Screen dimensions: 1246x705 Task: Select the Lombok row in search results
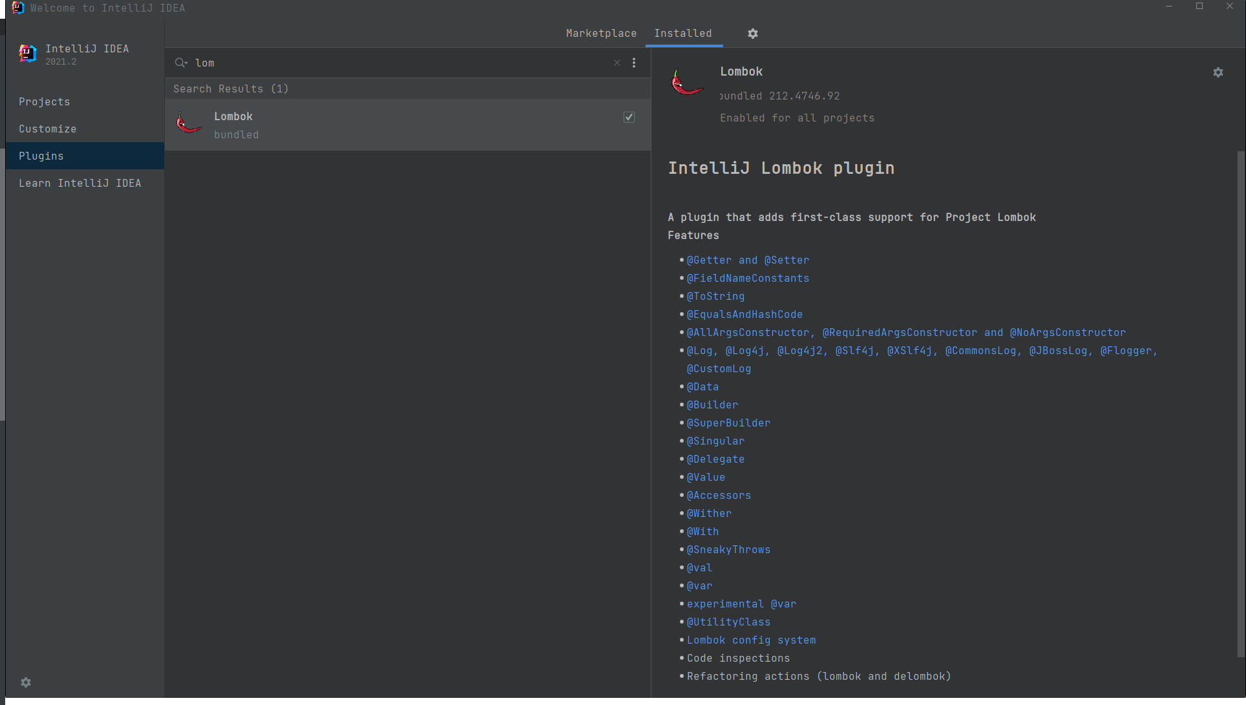(408, 125)
